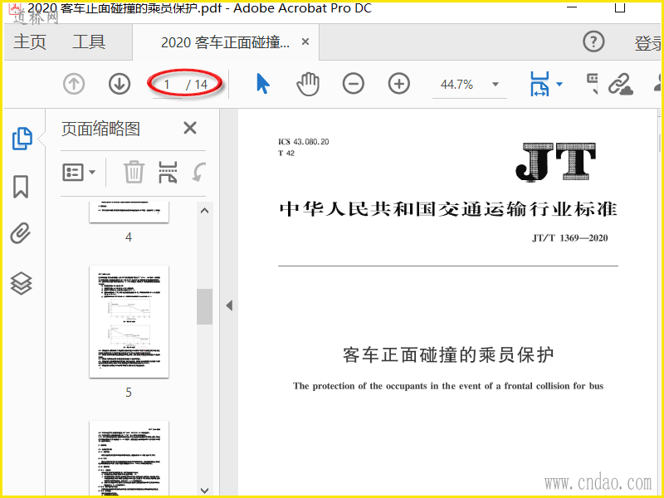Click the share link cloud icon
Image resolution: width=664 pixels, height=498 pixels.
pyautogui.click(x=620, y=84)
